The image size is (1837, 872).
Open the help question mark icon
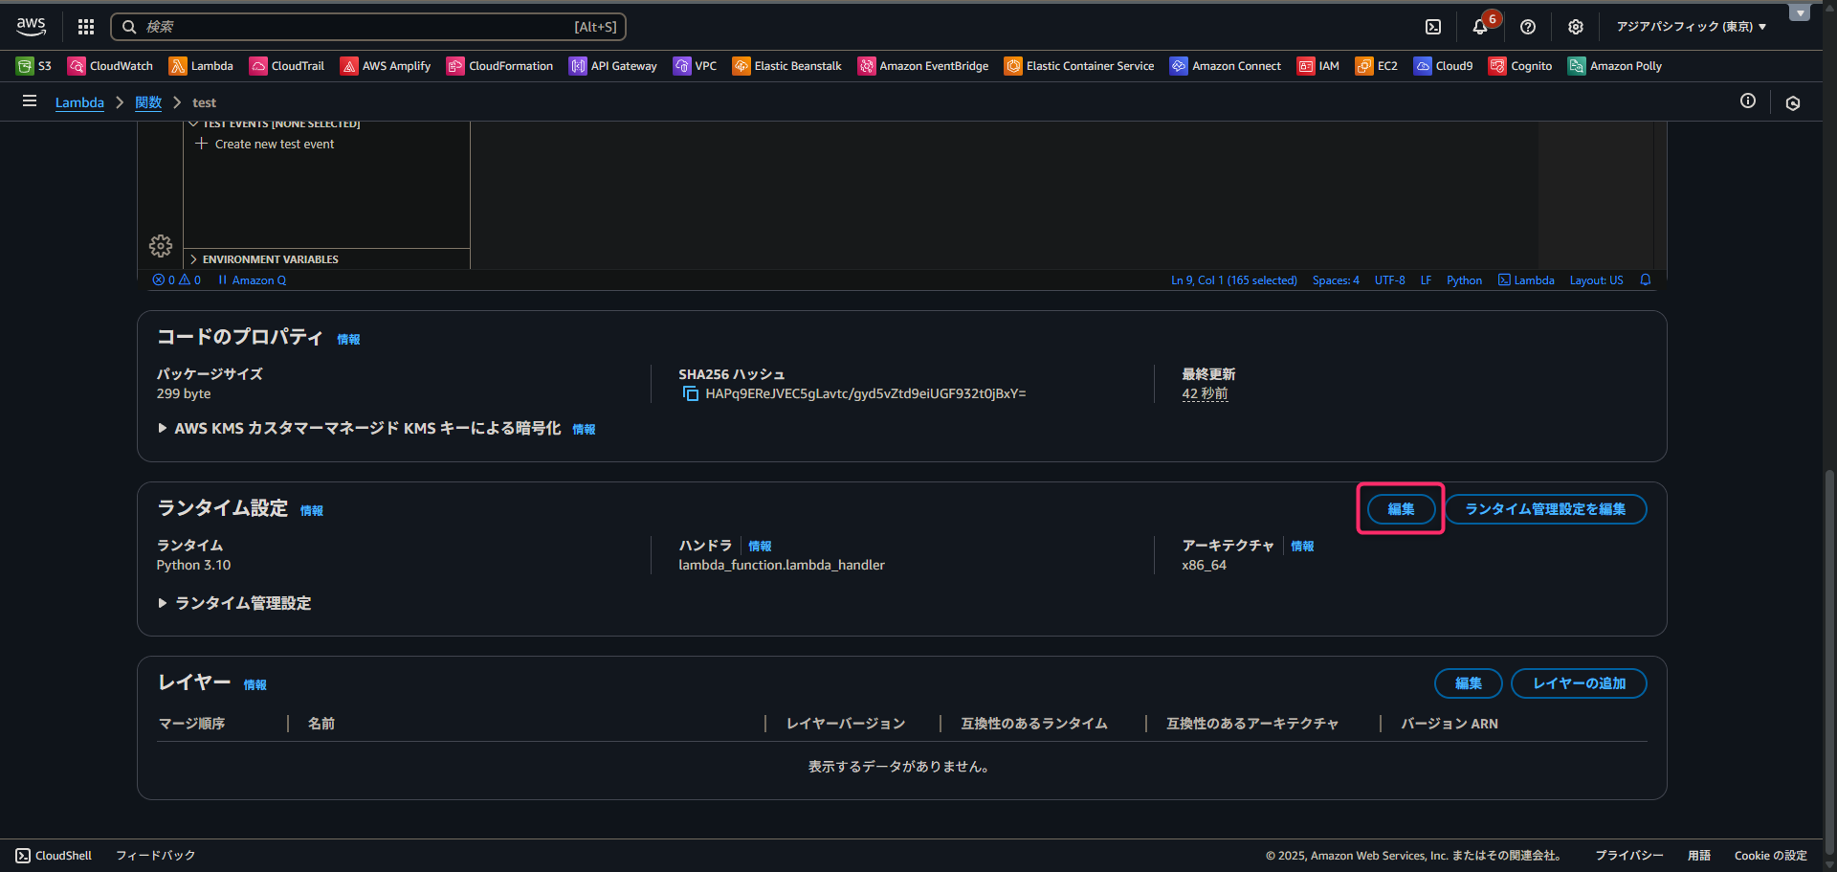(1528, 27)
